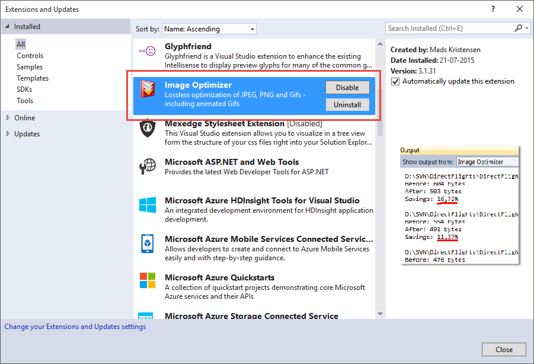
Task: Select the Tools category
Action: pyautogui.click(x=25, y=100)
